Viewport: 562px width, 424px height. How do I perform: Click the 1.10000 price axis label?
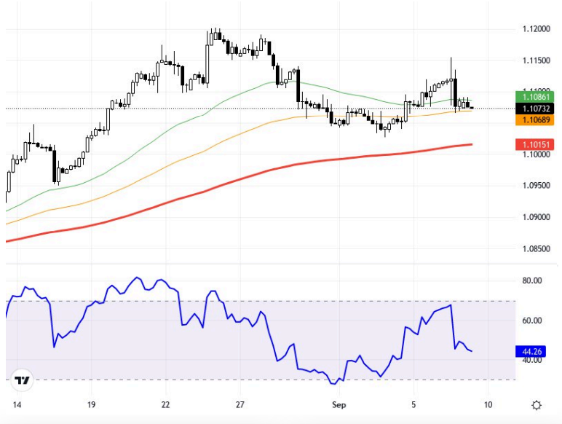point(536,154)
